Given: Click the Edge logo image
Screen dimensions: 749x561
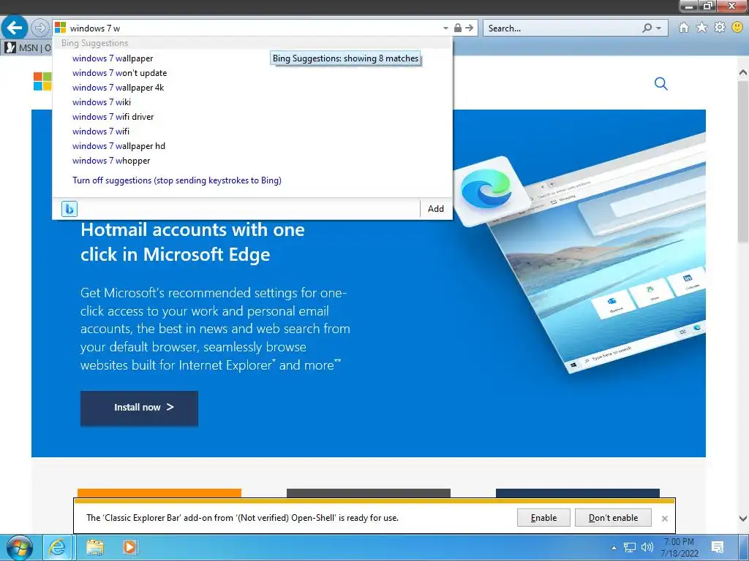Looking at the screenshot, I should (x=486, y=190).
